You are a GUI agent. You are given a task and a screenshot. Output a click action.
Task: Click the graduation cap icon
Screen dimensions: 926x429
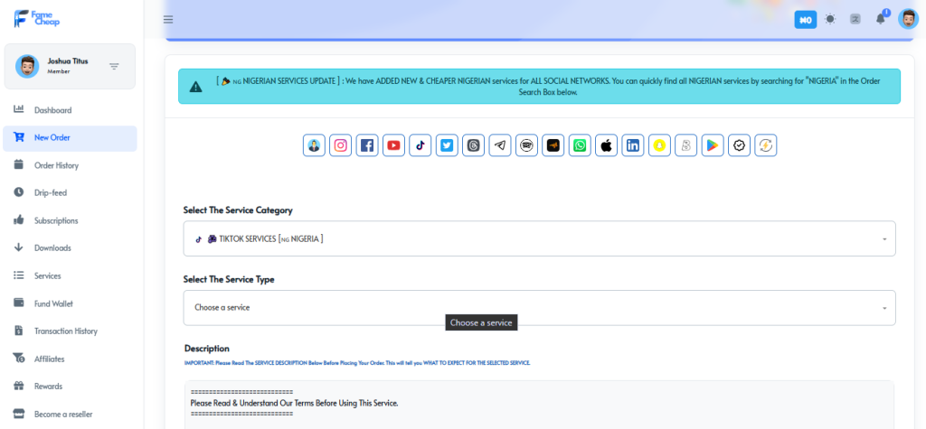(x=527, y=145)
